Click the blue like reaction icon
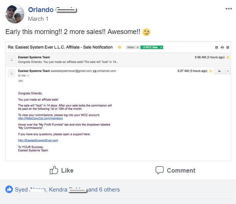Screen dimensions: 236x204 [x=9, y=190]
